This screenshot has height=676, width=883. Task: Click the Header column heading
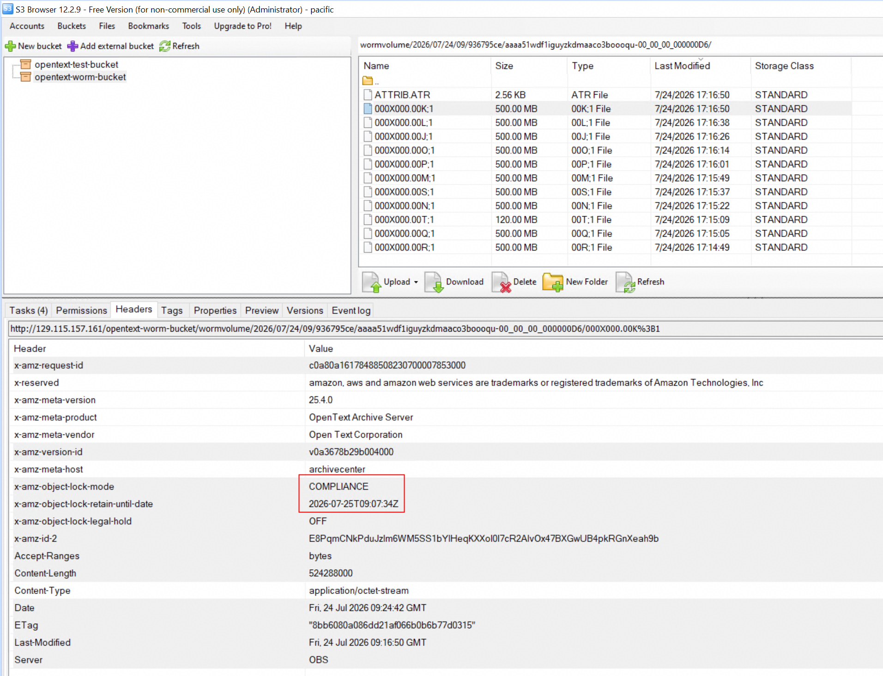[157, 348]
